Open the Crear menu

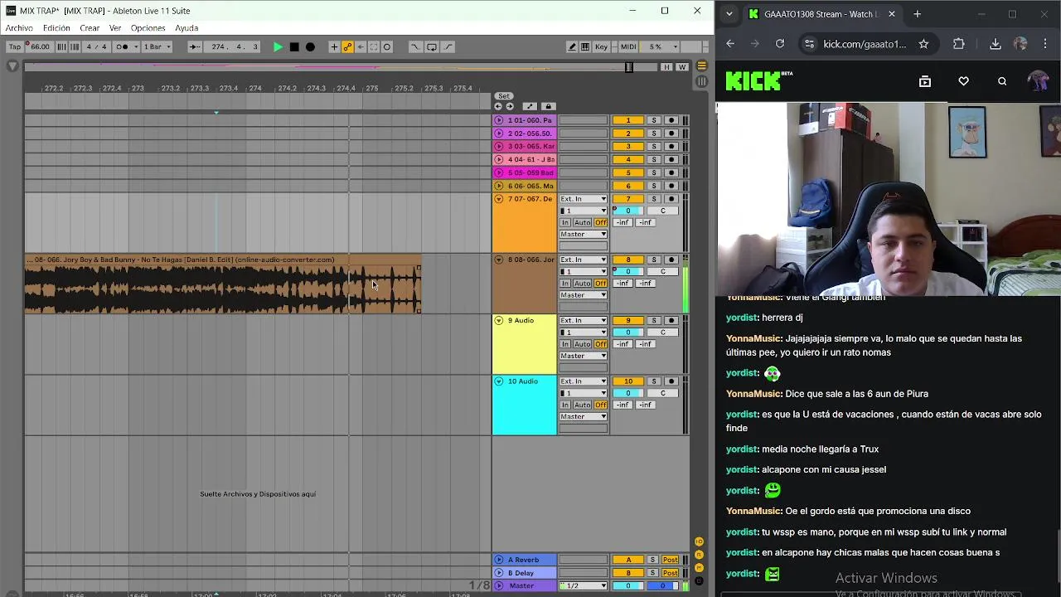90,28
